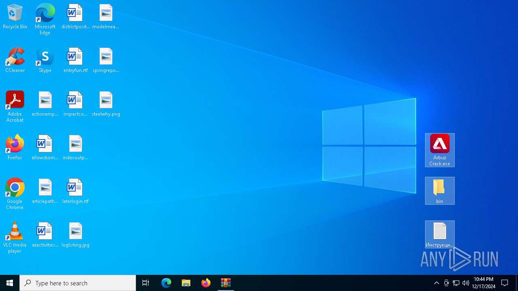Select the Инструкци... text file
Screen dimensions: 518x291
click(x=440, y=234)
